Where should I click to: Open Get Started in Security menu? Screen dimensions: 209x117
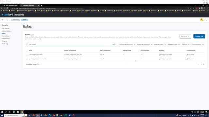(6, 28)
